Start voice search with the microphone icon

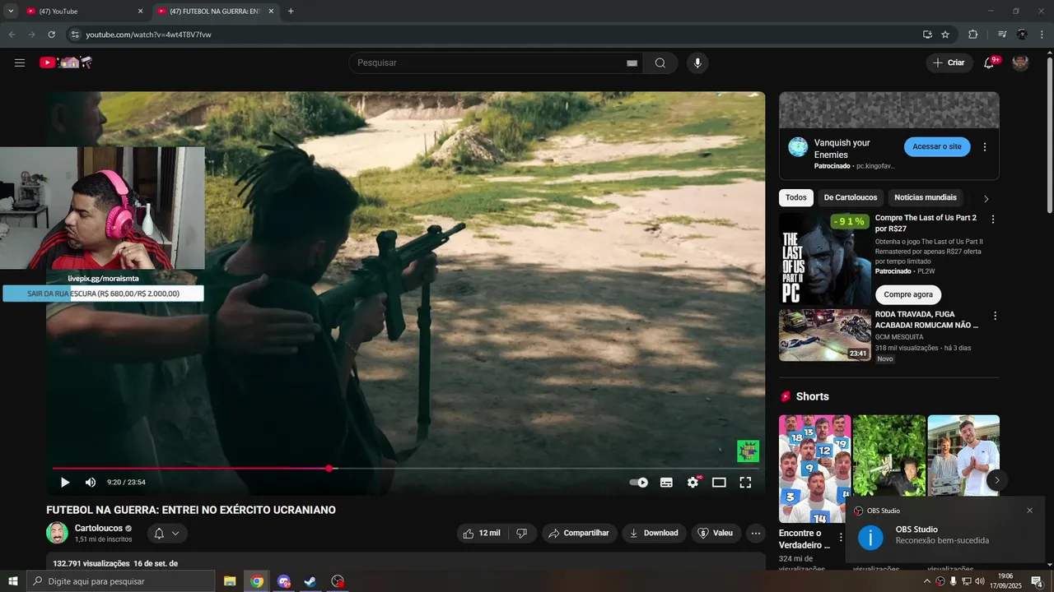697,63
